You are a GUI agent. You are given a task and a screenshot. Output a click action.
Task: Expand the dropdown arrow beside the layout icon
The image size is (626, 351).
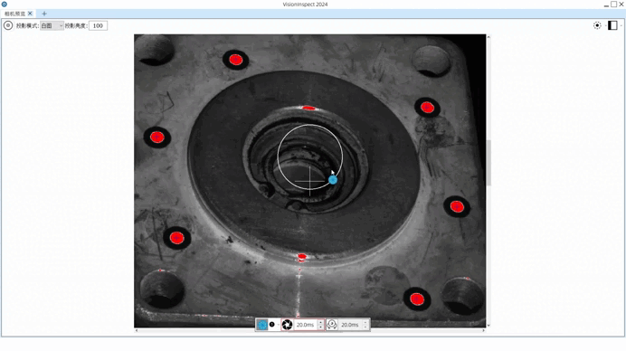pos(621,25)
